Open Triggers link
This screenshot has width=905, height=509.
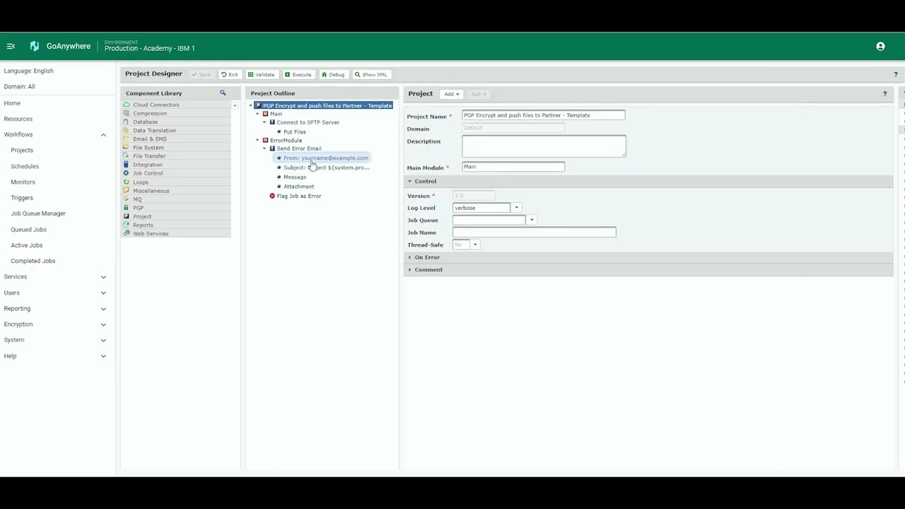click(x=22, y=198)
